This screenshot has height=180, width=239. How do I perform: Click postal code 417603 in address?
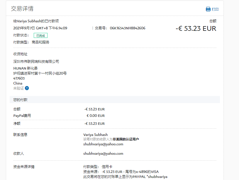coord(19,78)
